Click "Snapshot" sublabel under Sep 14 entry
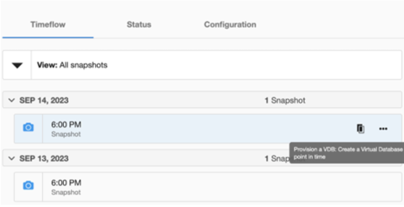The image size is (404, 207). tap(66, 134)
